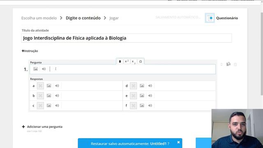Add image to answer f
The width and height of the screenshot is (263, 148).
142,106
